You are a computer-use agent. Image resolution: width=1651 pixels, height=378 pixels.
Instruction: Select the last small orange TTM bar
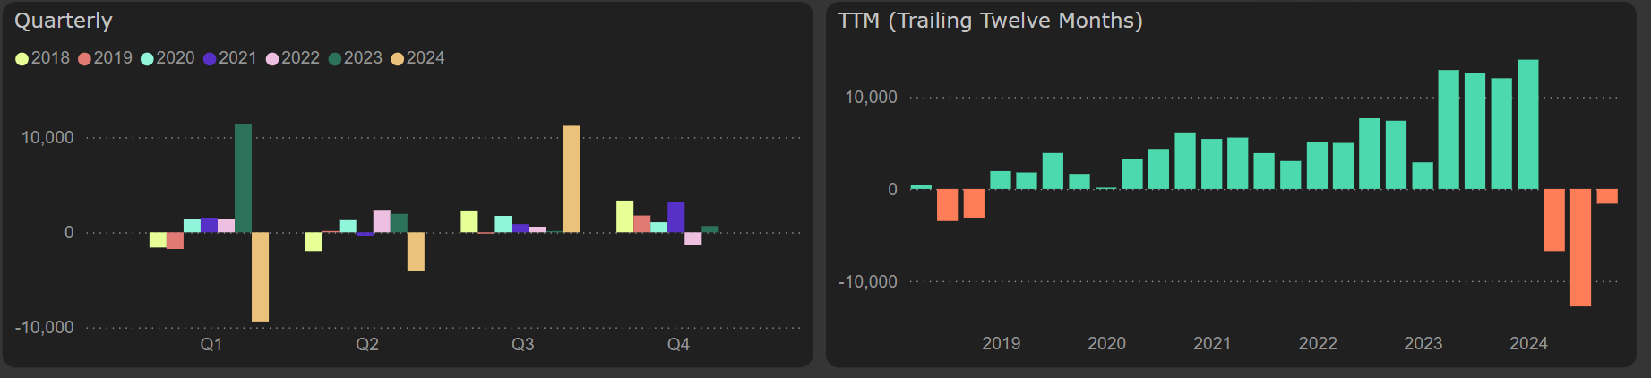point(1607,196)
